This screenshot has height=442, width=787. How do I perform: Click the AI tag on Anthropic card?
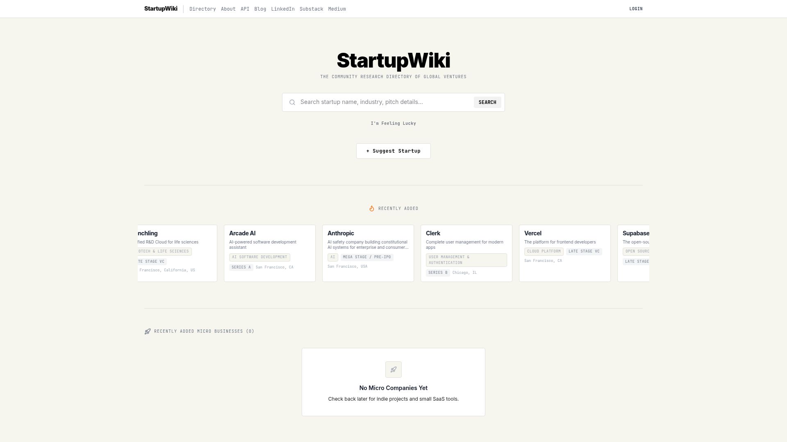click(x=333, y=257)
